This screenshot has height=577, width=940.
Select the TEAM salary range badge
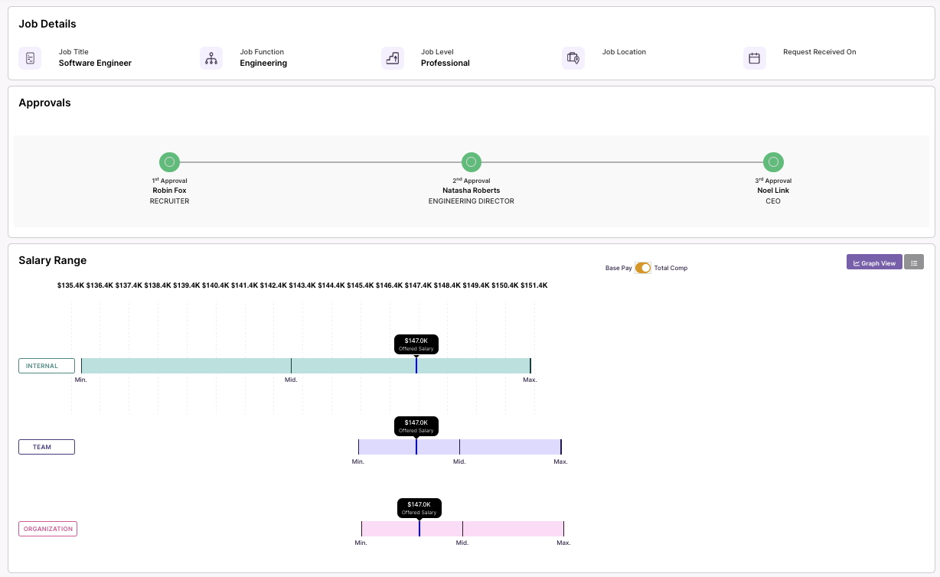[x=46, y=446]
